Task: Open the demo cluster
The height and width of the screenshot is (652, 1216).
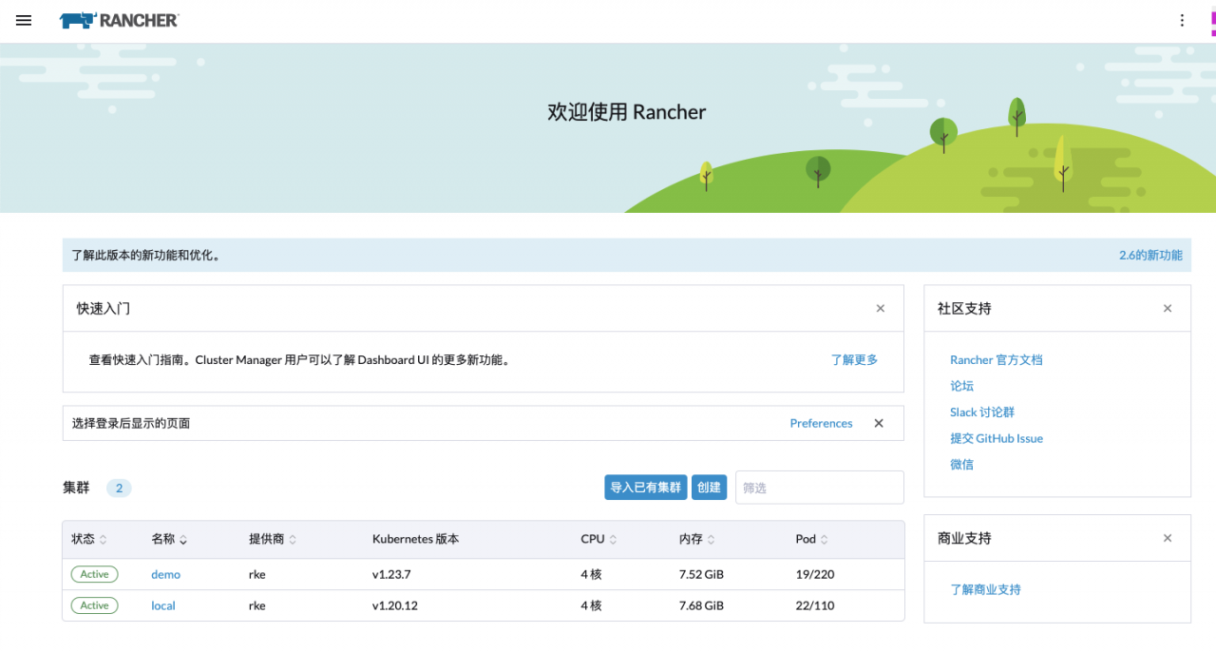Action: coord(165,574)
